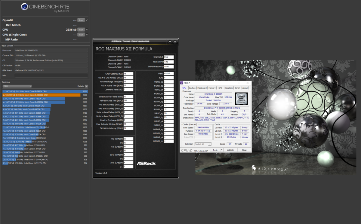Screen dimensions: 361x224
Task: Click the CPU-Z title bar app icon
Action: pos(182,83)
